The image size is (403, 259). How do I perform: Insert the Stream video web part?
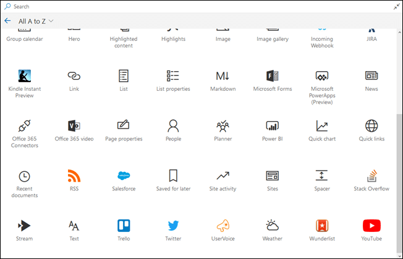click(x=25, y=226)
